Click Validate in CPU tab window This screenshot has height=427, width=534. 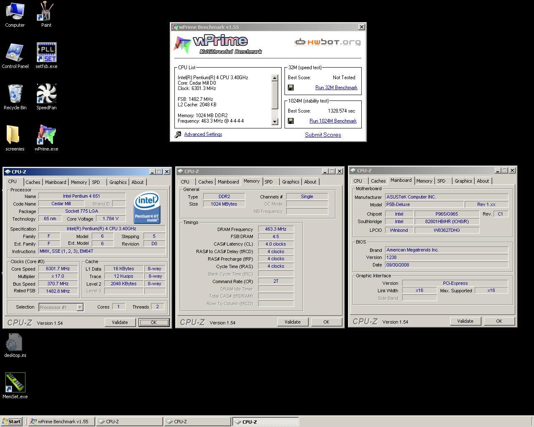[120, 322]
